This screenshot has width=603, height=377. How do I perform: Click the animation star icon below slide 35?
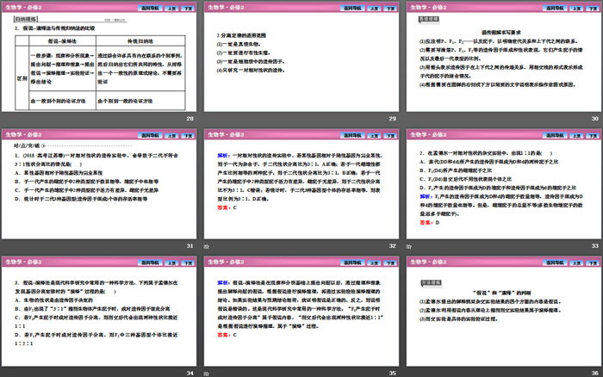click(x=208, y=374)
